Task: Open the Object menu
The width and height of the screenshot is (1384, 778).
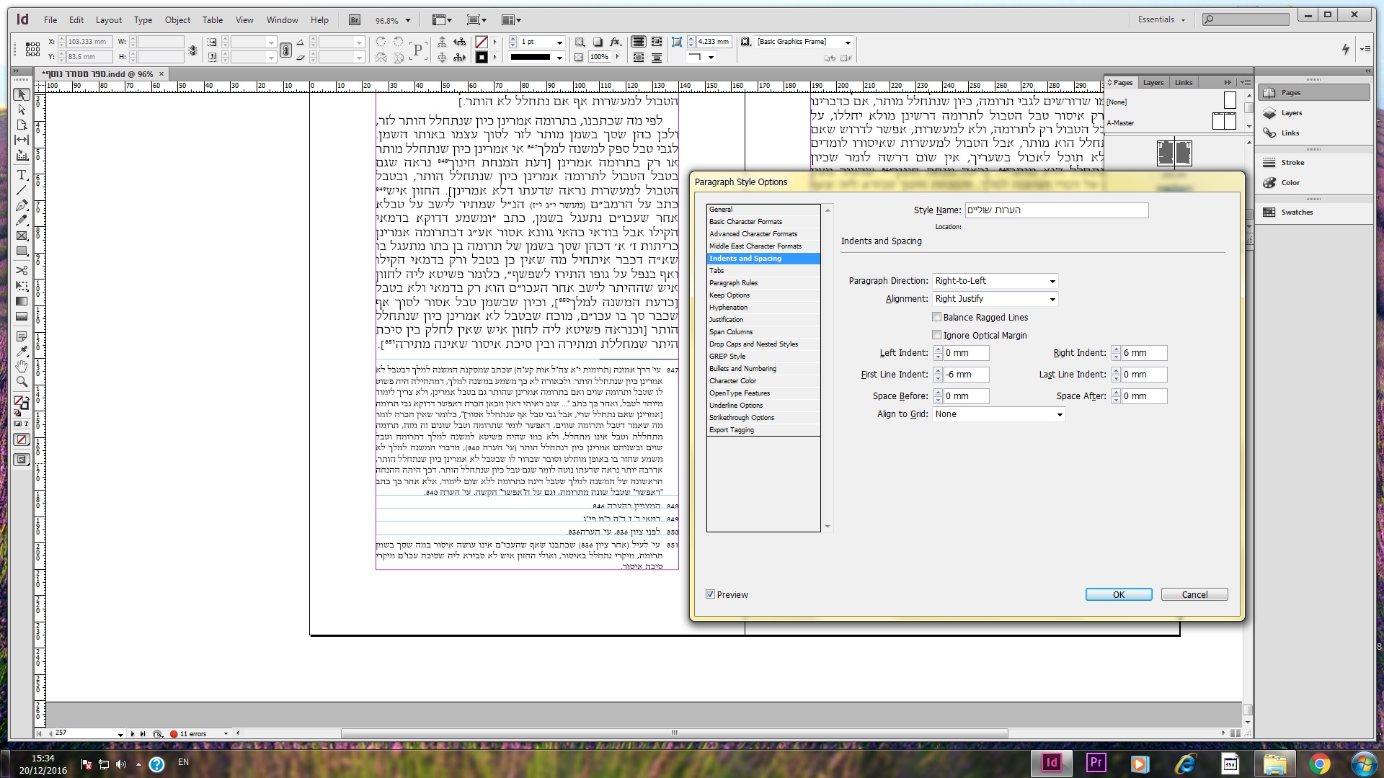Action: coord(177,20)
